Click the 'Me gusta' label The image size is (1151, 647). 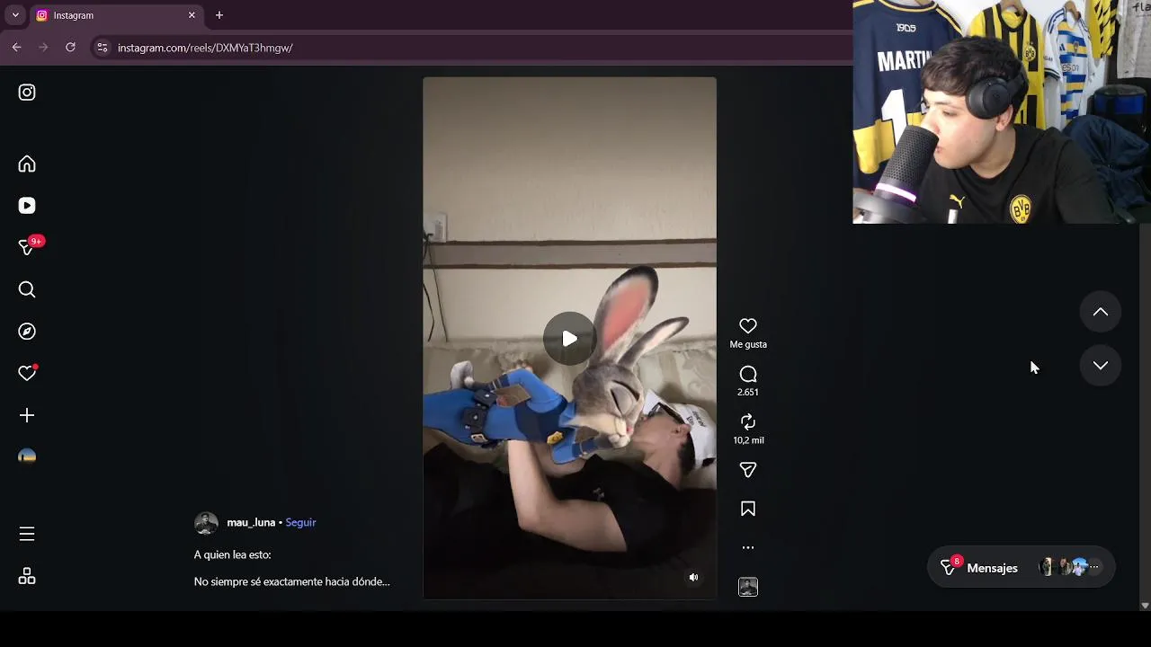click(748, 344)
